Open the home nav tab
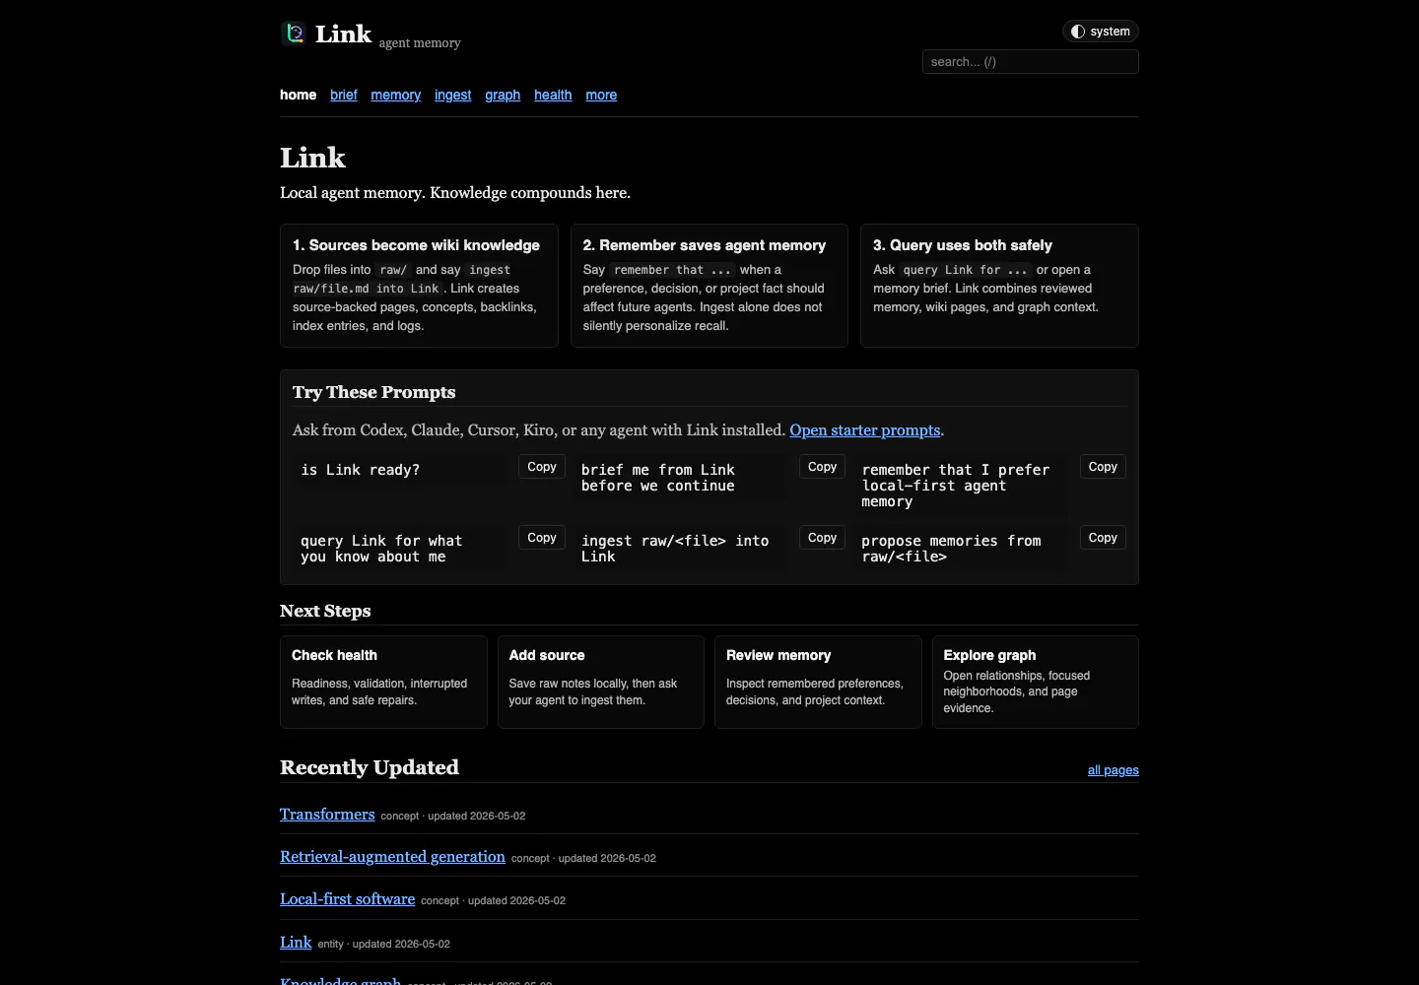1419x985 pixels. pyautogui.click(x=298, y=95)
